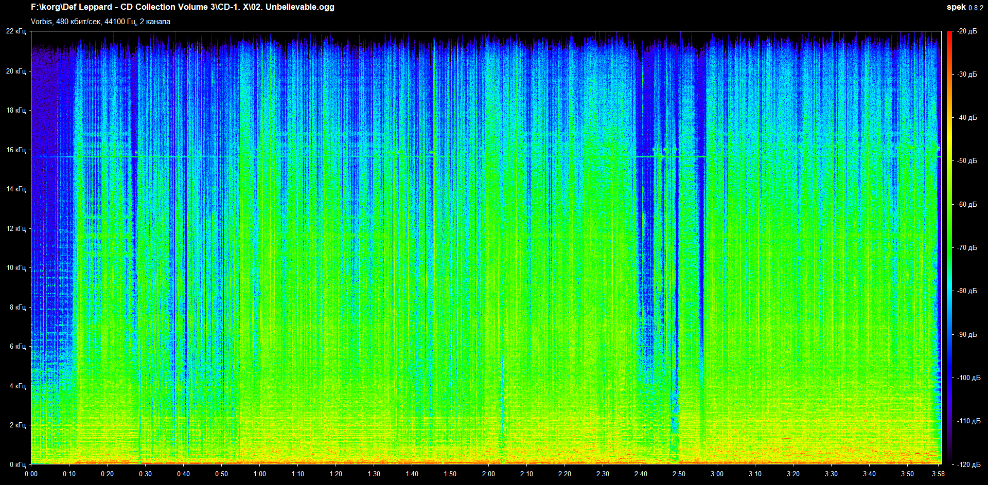The image size is (988, 485).
Task: Click the 16 кГц frequency label
Action: 16,150
